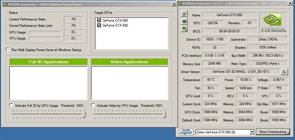Click Temperature value 40 °C
295x140 pixels.
211,80
